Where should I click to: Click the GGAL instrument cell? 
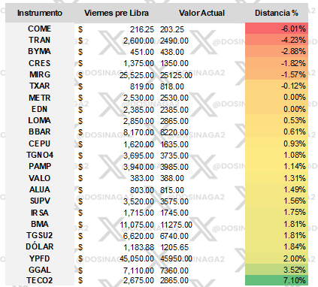click(40, 270)
